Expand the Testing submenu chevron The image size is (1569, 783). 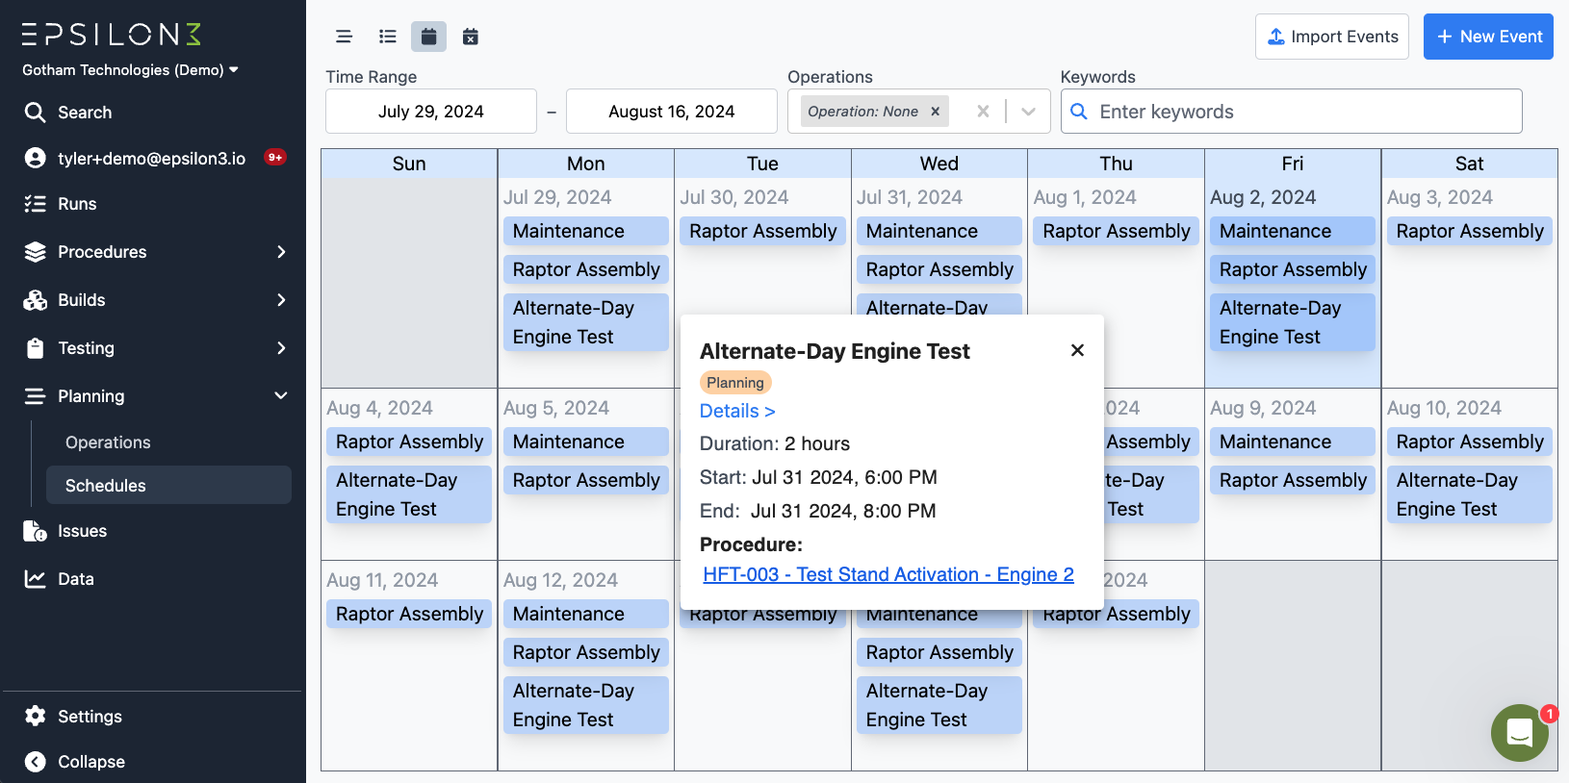point(281,348)
